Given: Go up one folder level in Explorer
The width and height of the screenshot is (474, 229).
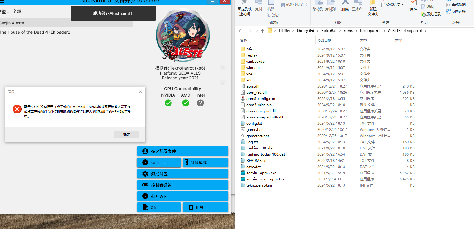Looking at the screenshot, I should pyautogui.click(x=263, y=31).
